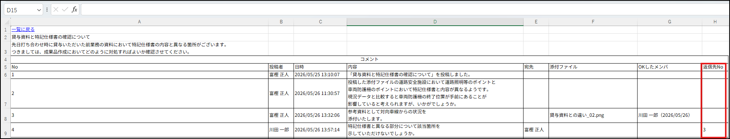Select the content cell starting 投稿した添付ファイルの道路安全施設
The image size is (730, 139).
coord(435,93)
